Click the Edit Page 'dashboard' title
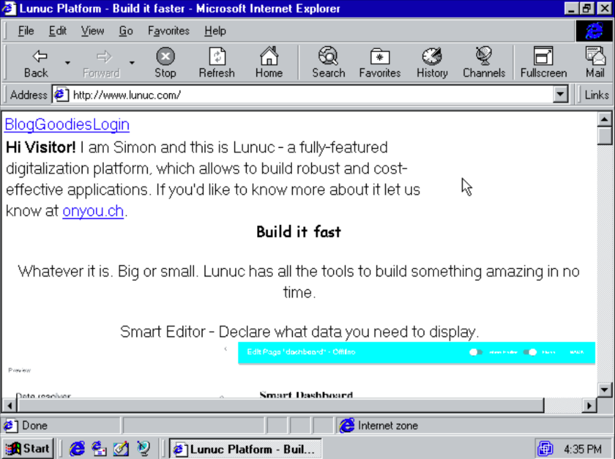The image size is (615, 459). tap(301, 352)
